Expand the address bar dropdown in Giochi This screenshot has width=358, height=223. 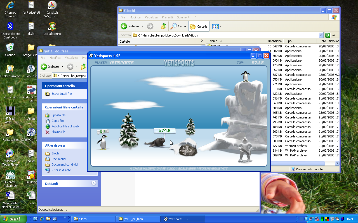point(321,35)
